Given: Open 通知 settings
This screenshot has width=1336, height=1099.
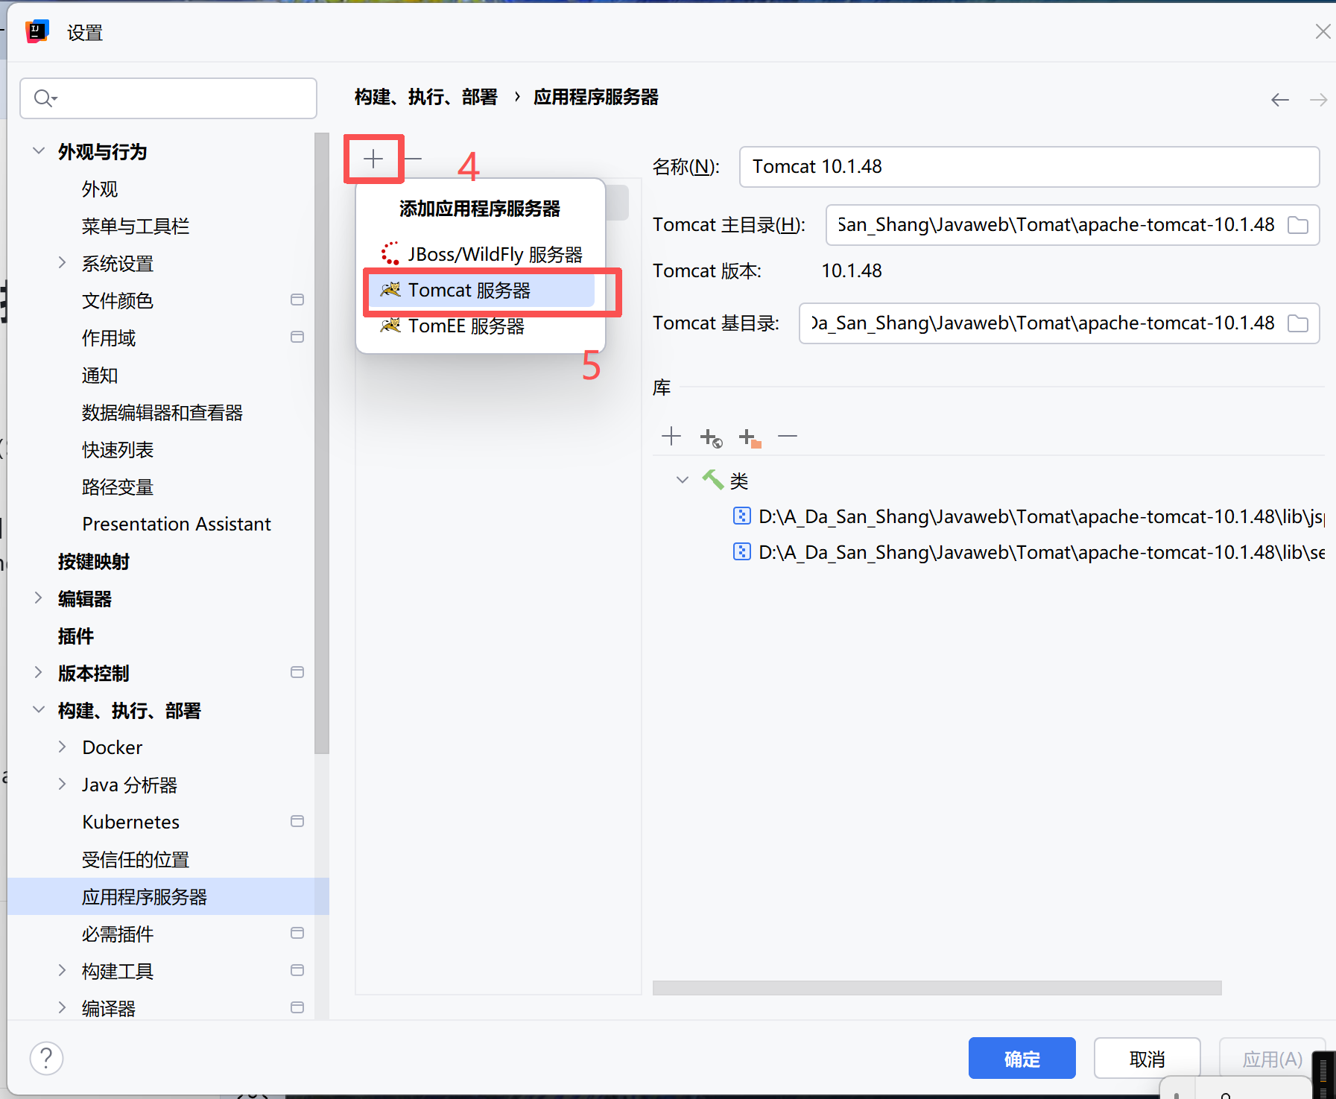Looking at the screenshot, I should pos(100,376).
